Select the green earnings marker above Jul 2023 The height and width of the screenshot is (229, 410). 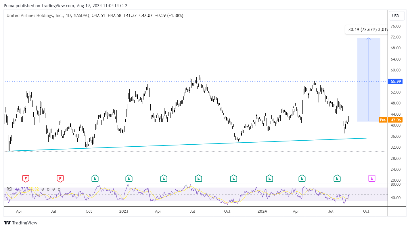[198, 179]
